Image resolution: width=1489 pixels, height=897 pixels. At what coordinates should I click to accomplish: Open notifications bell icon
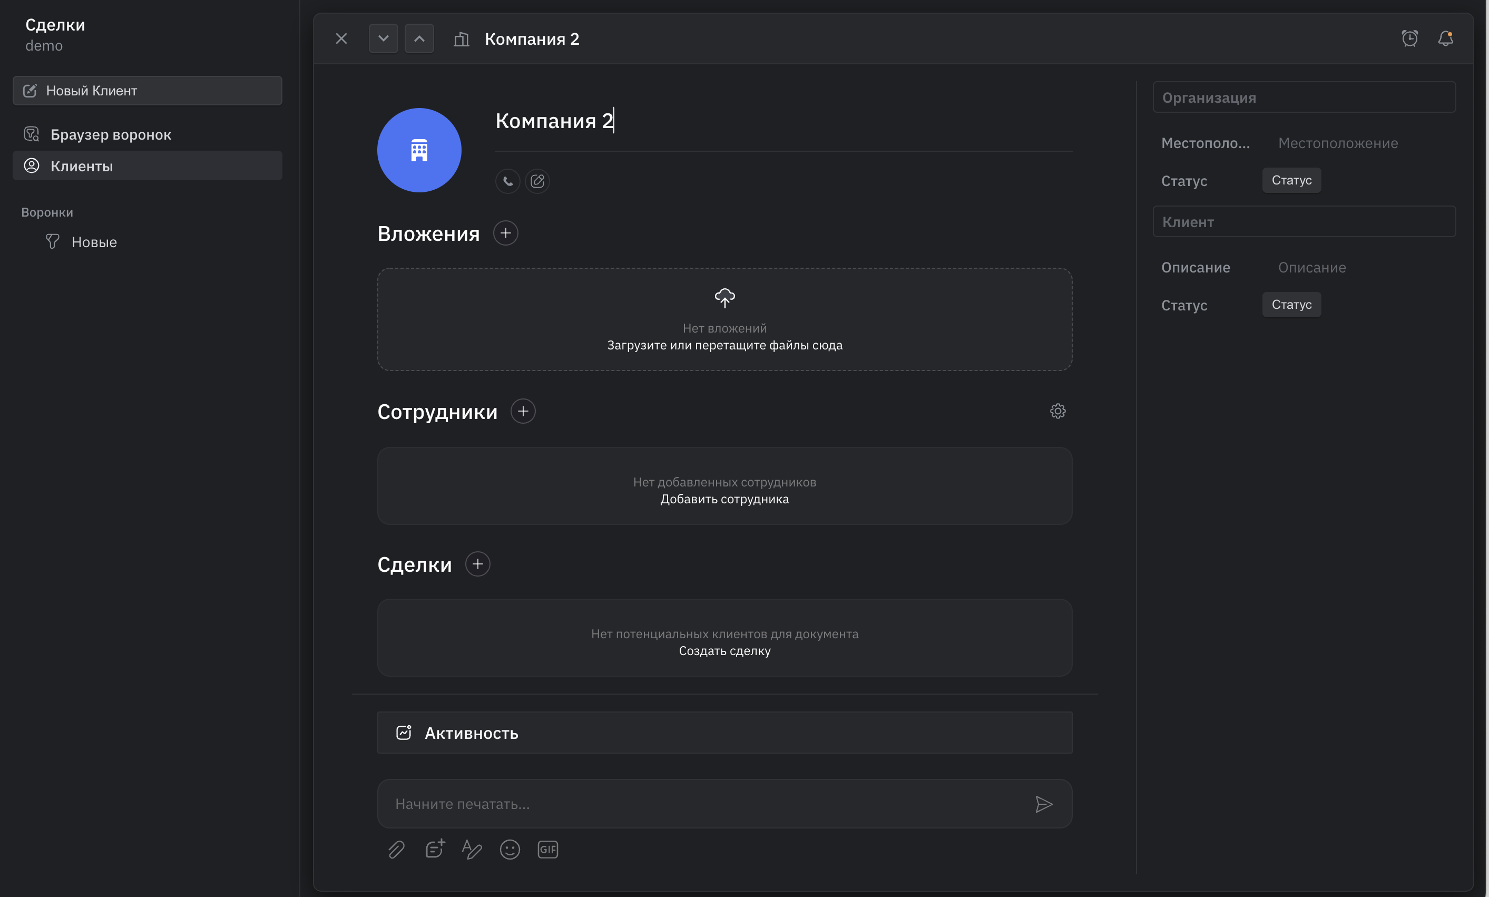click(x=1445, y=38)
